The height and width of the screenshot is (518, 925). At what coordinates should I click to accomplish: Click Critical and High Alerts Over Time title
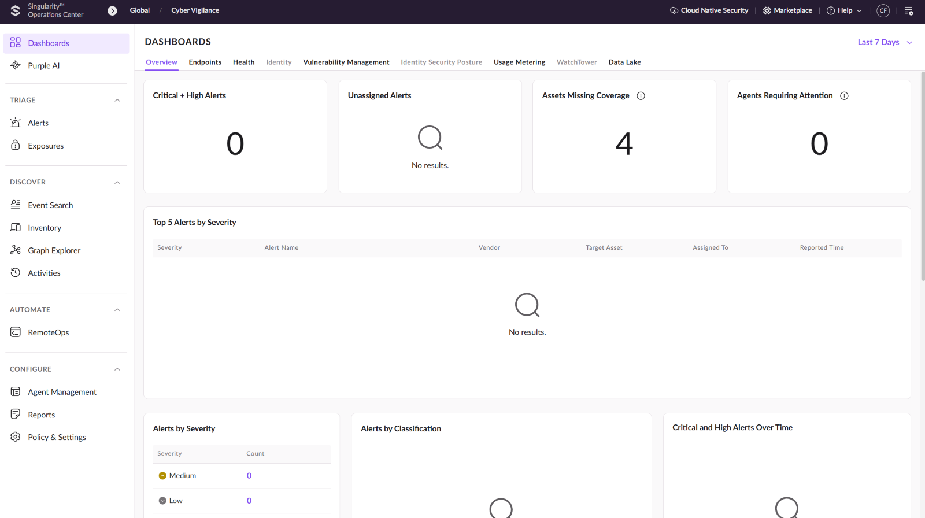[732, 428]
